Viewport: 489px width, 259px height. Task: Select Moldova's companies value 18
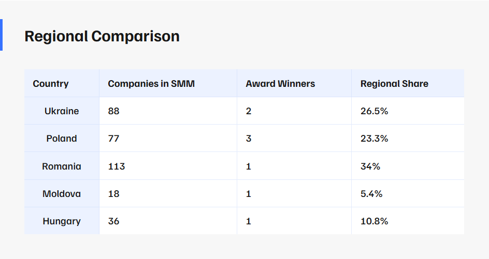click(113, 194)
